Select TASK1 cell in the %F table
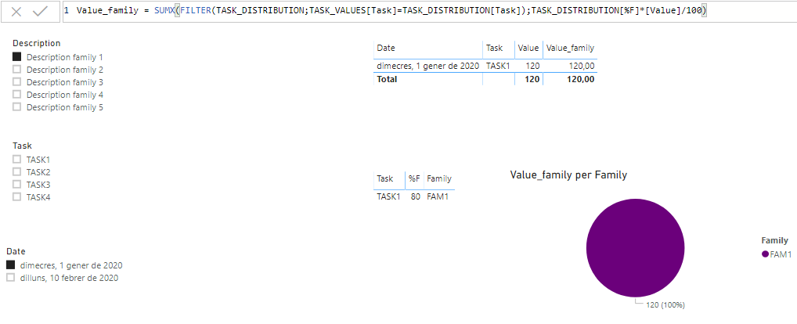This screenshot has width=797, height=324. pyautogui.click(x=389, y=196)
